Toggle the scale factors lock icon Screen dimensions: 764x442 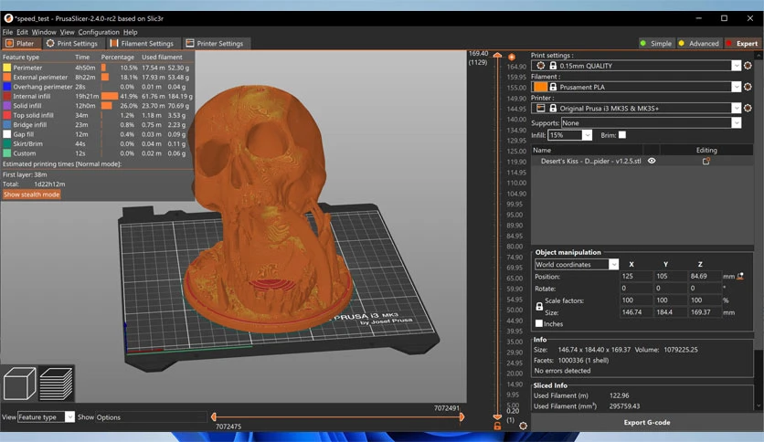[x=539, y=307]
